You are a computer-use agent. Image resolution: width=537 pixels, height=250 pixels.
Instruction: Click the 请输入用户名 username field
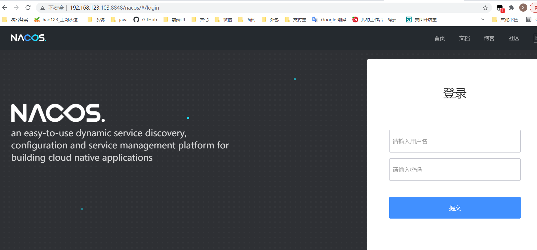[455, 141]
